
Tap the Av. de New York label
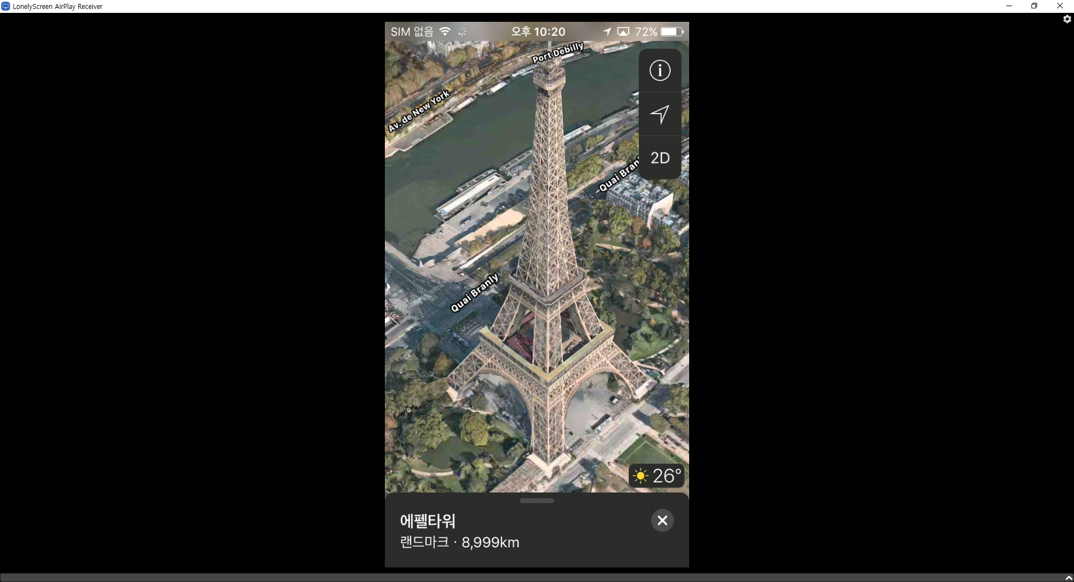pyautogui.click(x=419, y=111)
